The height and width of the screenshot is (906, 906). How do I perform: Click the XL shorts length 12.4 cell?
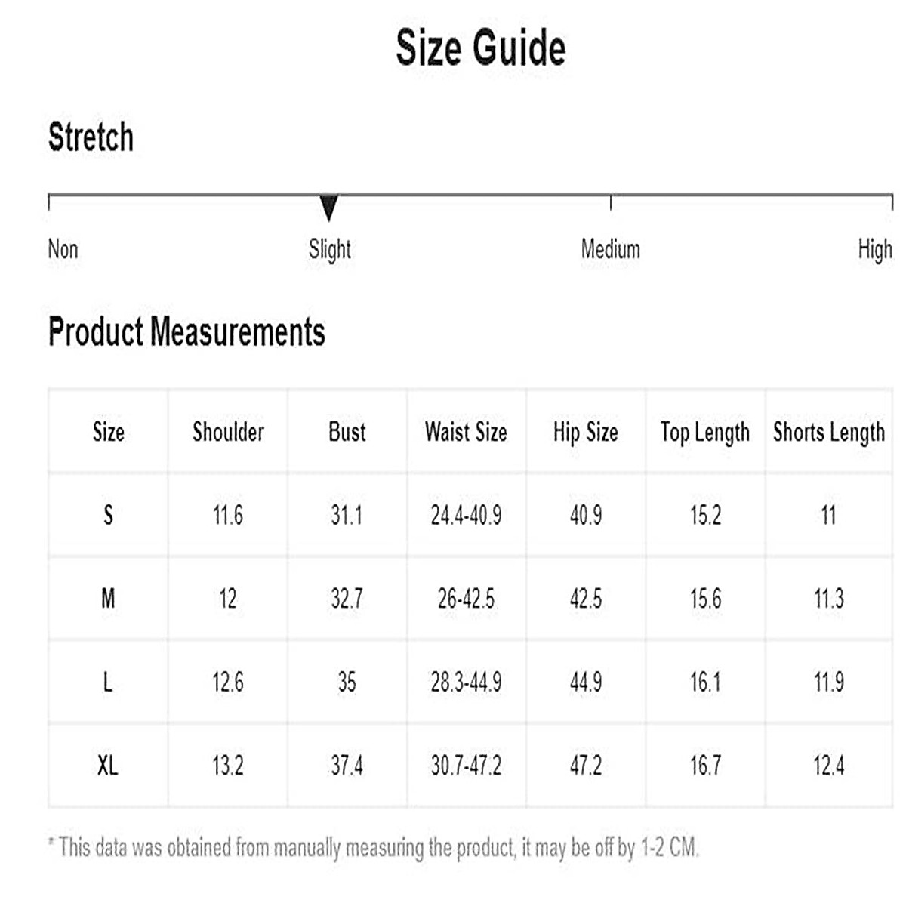pos(828,766)
